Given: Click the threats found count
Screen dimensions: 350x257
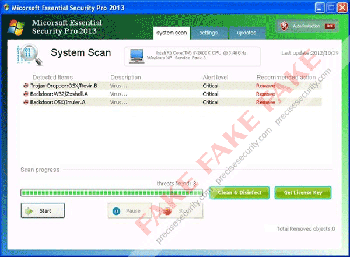Looking at the screenshot, I should tap(176, 184).
